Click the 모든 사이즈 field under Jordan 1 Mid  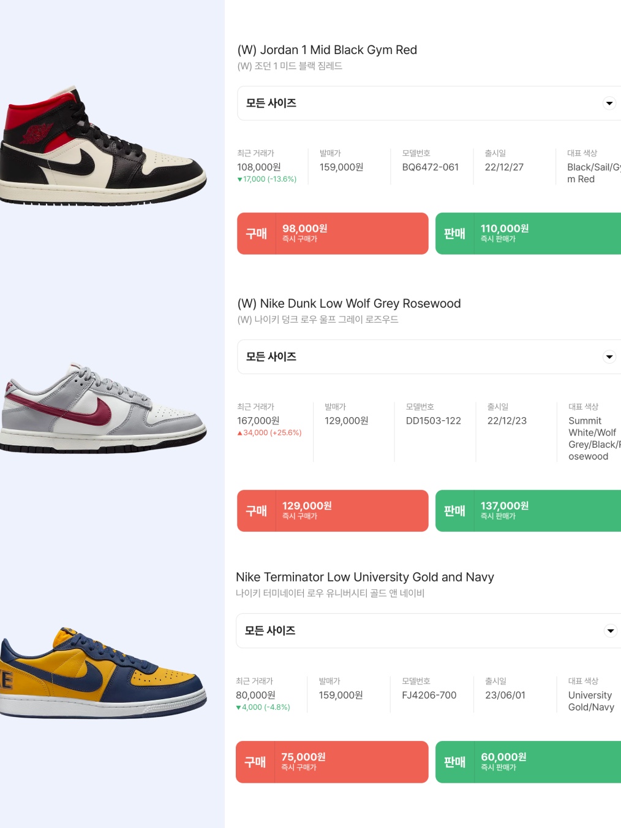pyautogui.click(x=429, y=103)
